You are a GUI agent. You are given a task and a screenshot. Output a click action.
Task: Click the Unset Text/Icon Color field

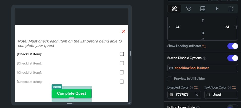coord(221,95)
